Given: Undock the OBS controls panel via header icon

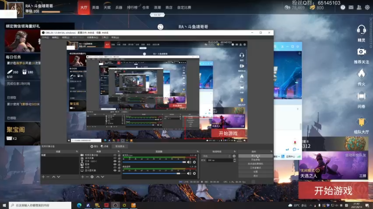Looking at the screenshot, I should pyautogui.click(x=271, y=151).
